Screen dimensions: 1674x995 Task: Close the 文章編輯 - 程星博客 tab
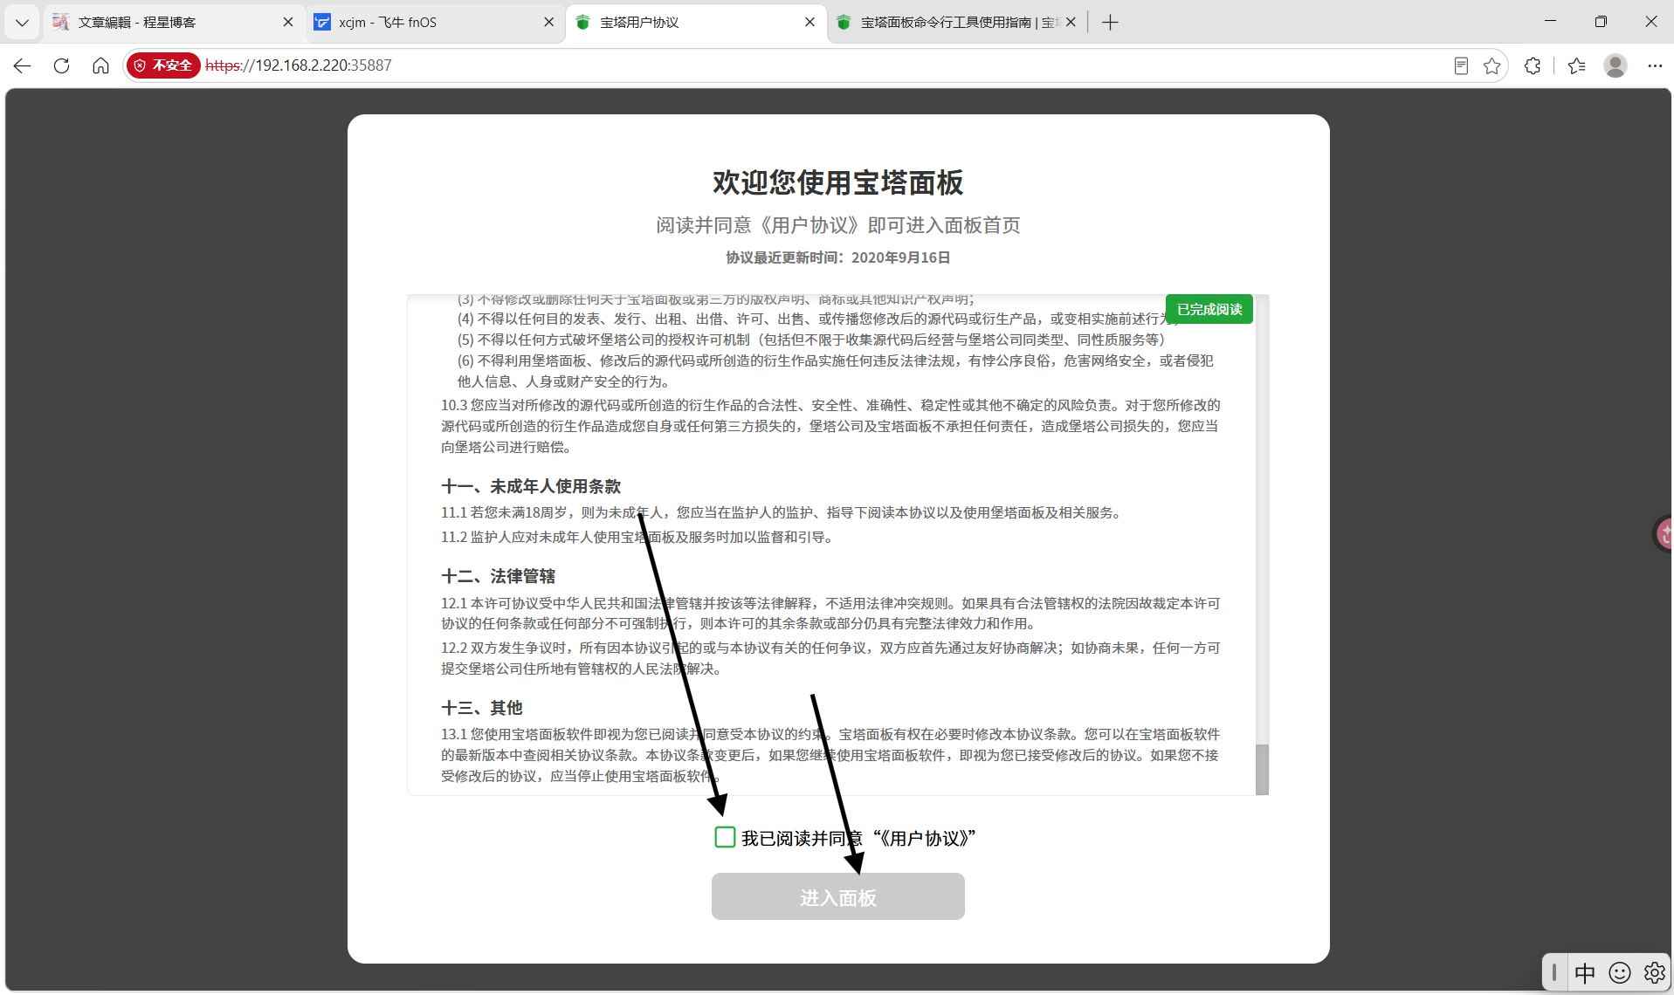click(288, 22)
